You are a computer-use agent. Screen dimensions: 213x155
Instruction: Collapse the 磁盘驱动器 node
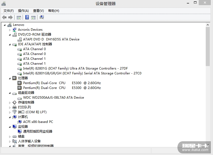click(x=10, y=93)
